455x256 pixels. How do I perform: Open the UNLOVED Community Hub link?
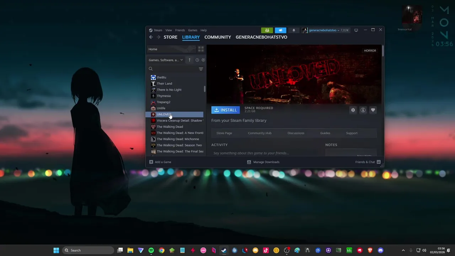259,133
